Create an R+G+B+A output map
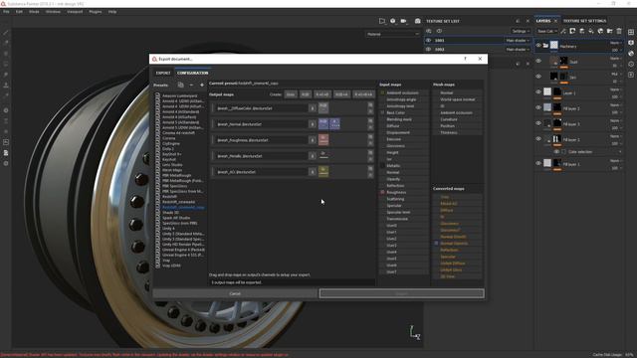 click(363, 94)
